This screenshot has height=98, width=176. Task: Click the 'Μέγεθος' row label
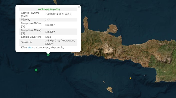click(26, 19)
